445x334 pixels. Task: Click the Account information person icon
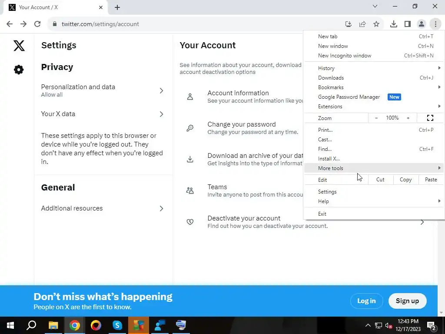click(190, 97)
